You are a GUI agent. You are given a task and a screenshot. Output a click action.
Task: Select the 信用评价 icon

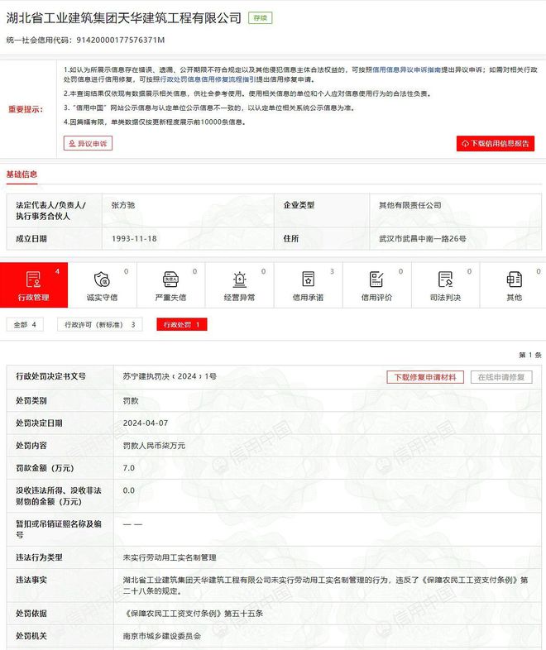[376, 280]
